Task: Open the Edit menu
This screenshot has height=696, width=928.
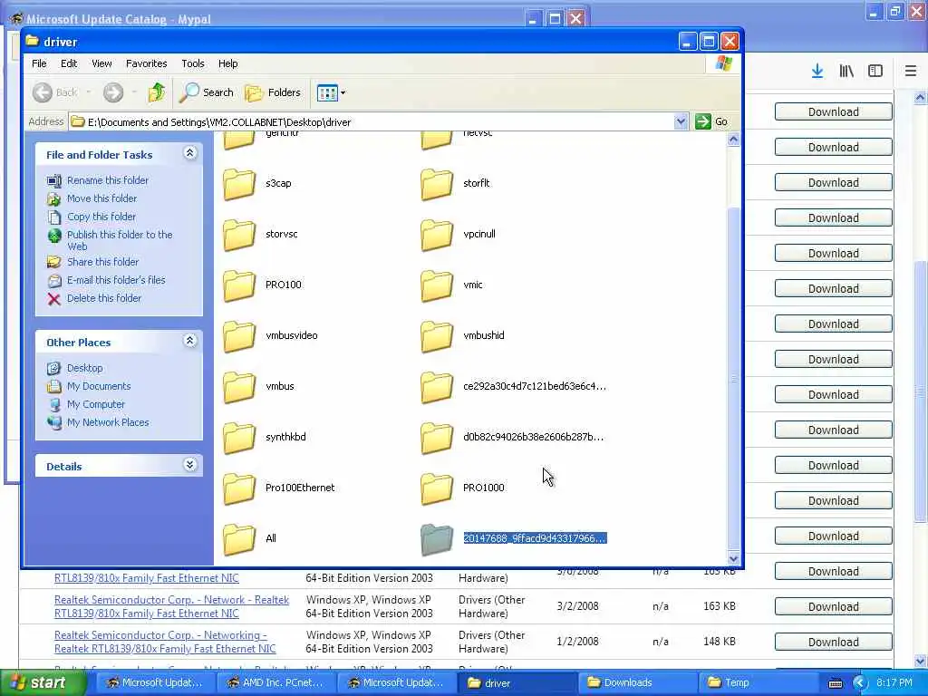Action: coord(69,63)
